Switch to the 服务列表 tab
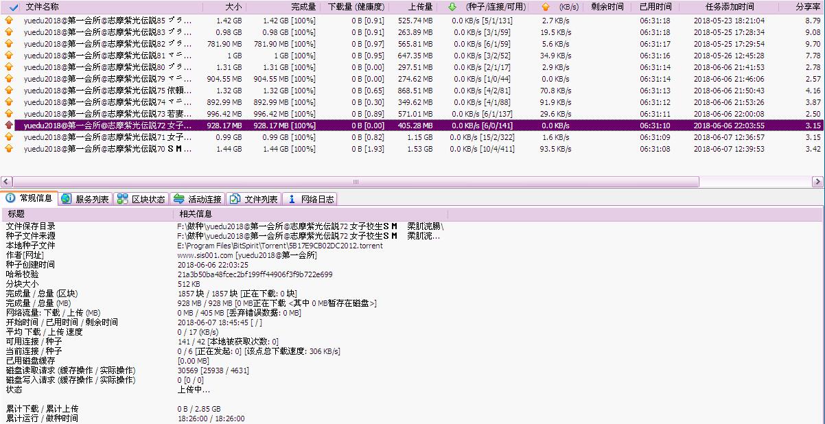The height and width of the screenshot is (424, 825). coord(85,199)
